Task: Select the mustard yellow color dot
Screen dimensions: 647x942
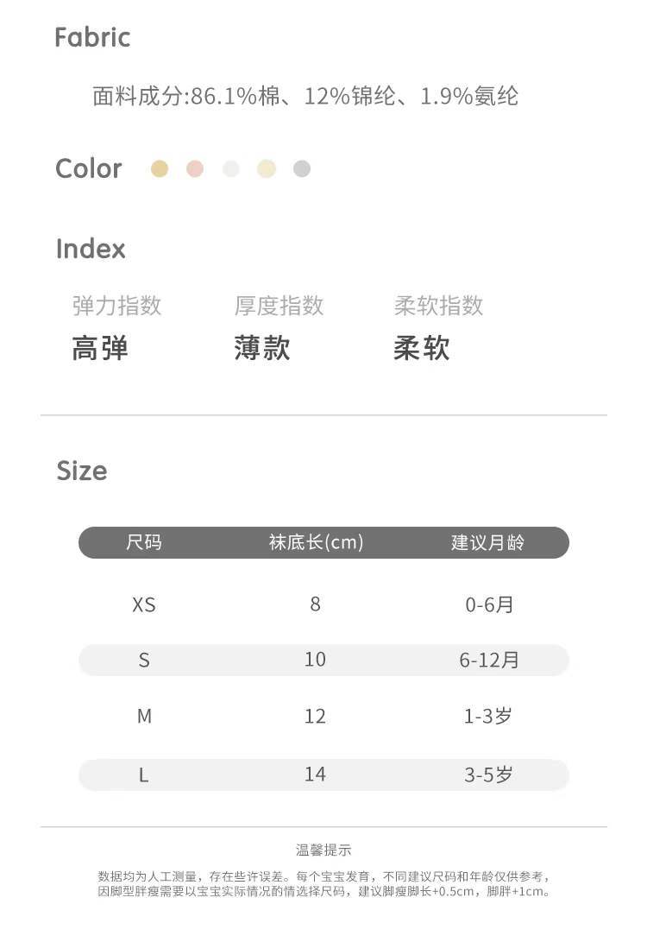Action: pos(160,168)
